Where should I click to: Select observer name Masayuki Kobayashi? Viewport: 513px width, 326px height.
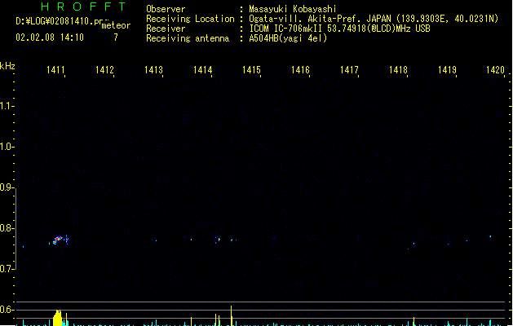coord(293,9)
